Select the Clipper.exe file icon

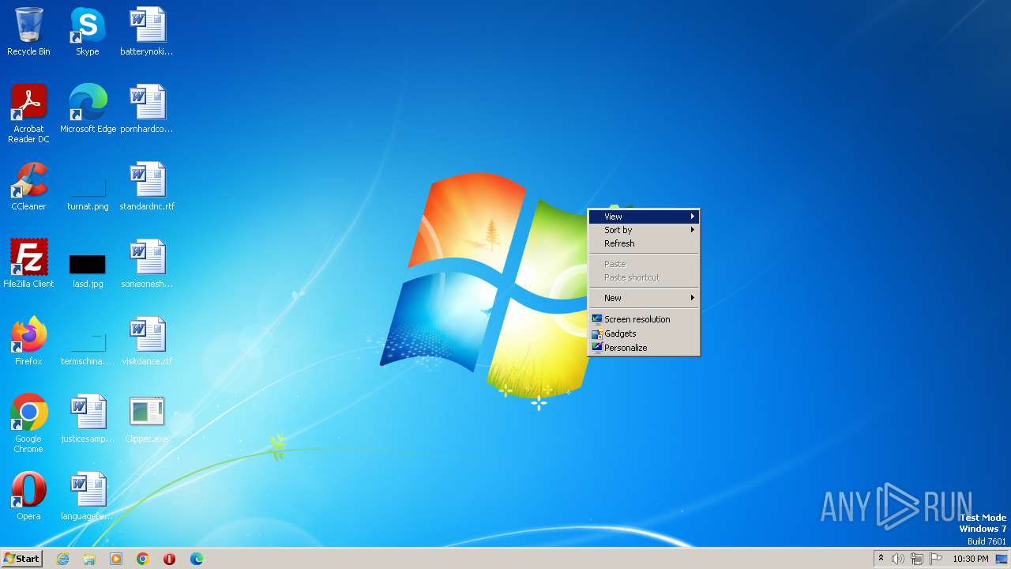tap(147, 419)
